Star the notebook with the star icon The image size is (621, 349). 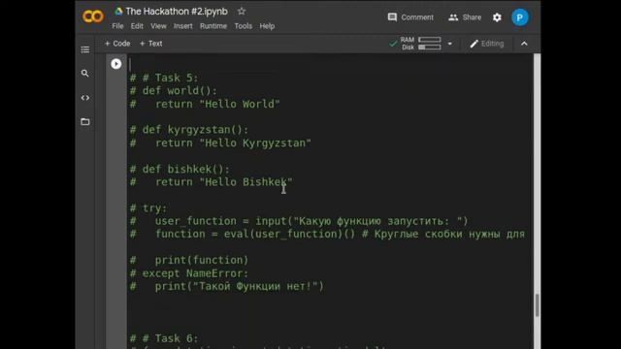pos(242,12)
